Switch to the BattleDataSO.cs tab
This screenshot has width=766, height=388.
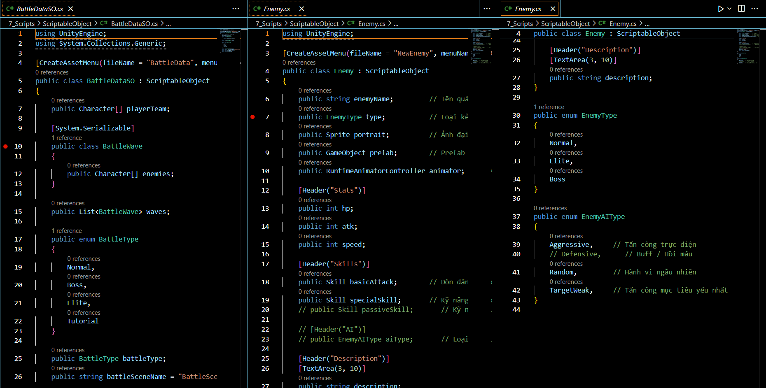[x=40, y=9]
